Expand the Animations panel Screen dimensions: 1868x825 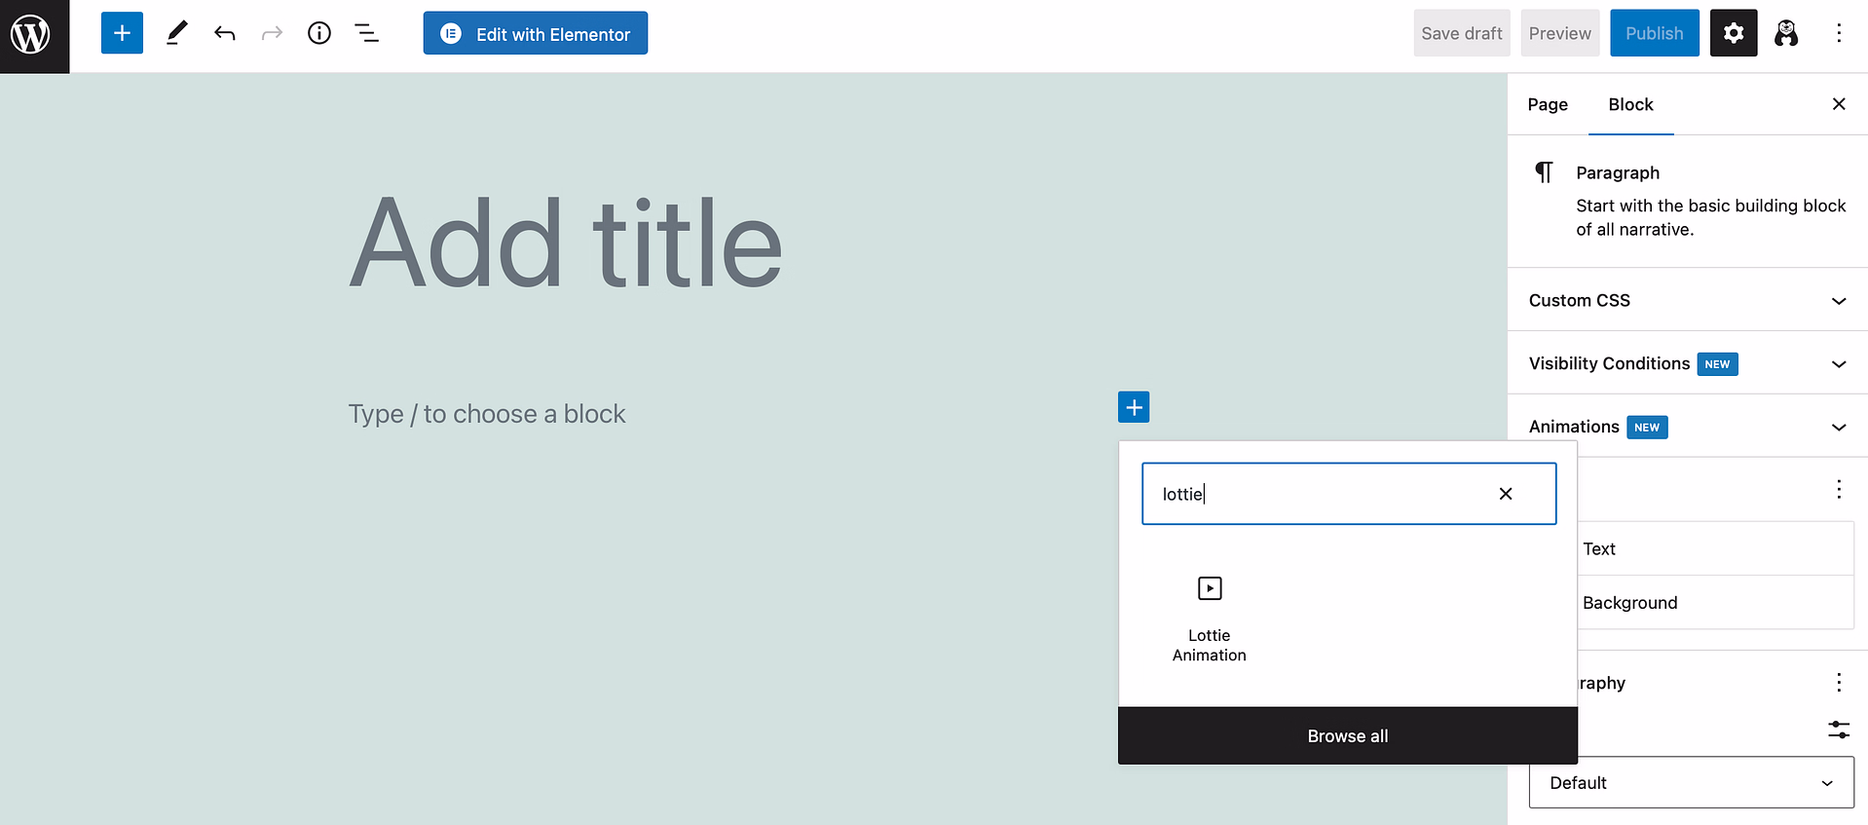coord(1688,427)
